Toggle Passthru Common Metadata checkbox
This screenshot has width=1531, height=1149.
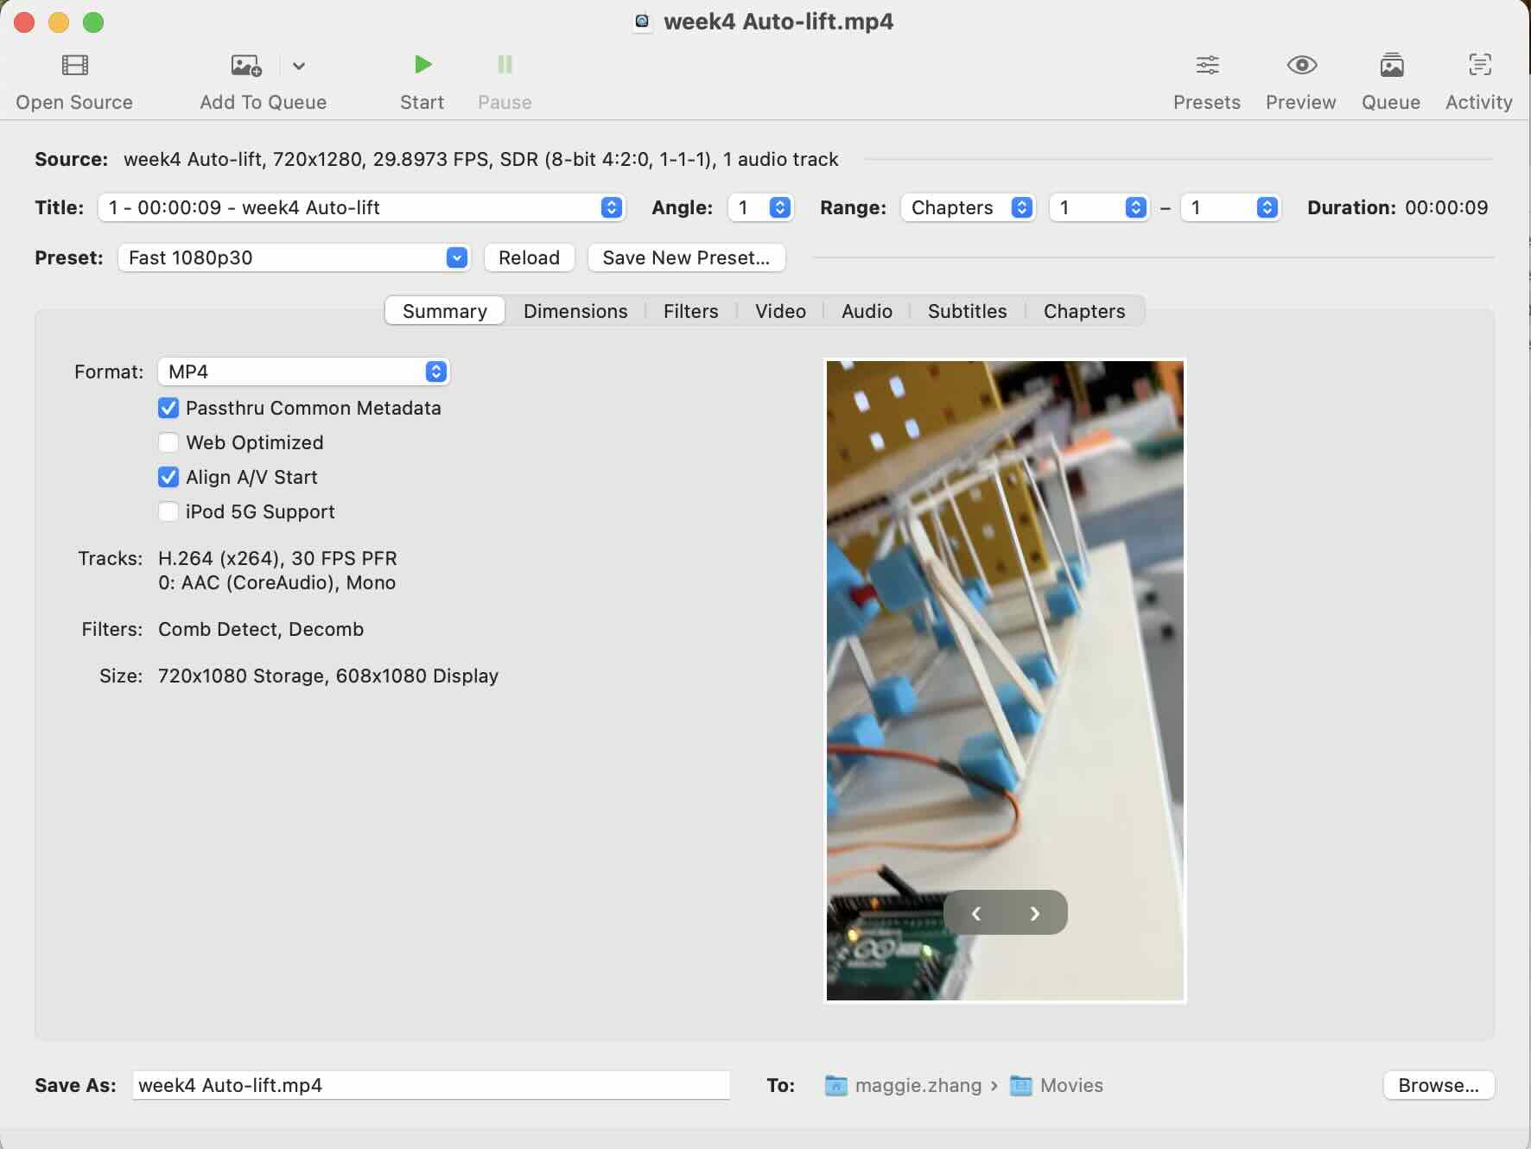point(168,408)
